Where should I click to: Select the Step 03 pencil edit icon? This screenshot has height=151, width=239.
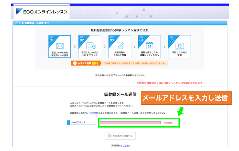coord(120,46)
